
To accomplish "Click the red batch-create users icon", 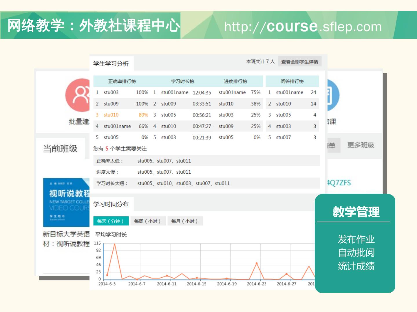I will (78, 95).
